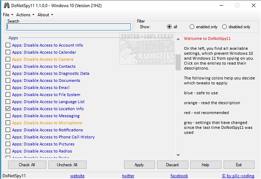The width and height of the screenshot is (261, 179).
Task: Open the Actions menu
Action: pos(23,15)
